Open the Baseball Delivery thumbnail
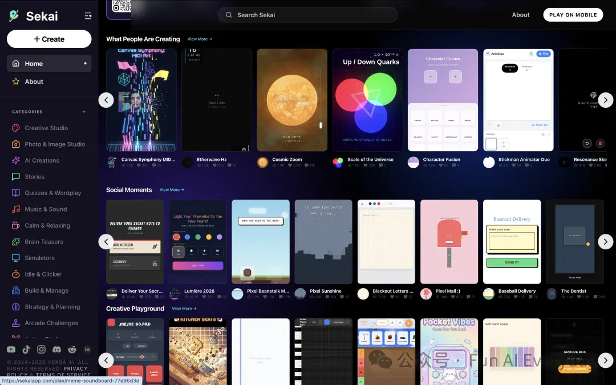 (x=512, y=242)
